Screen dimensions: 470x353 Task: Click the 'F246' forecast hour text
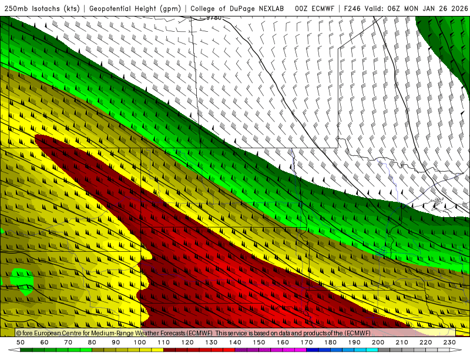(352, 9)
